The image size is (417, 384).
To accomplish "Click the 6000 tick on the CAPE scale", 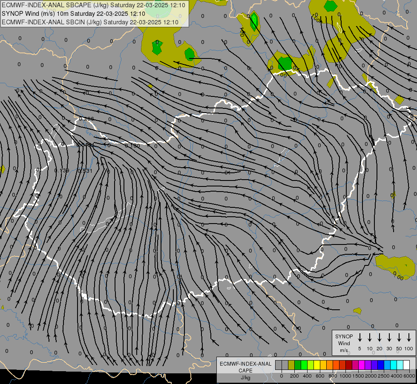I will coord(409,376).
